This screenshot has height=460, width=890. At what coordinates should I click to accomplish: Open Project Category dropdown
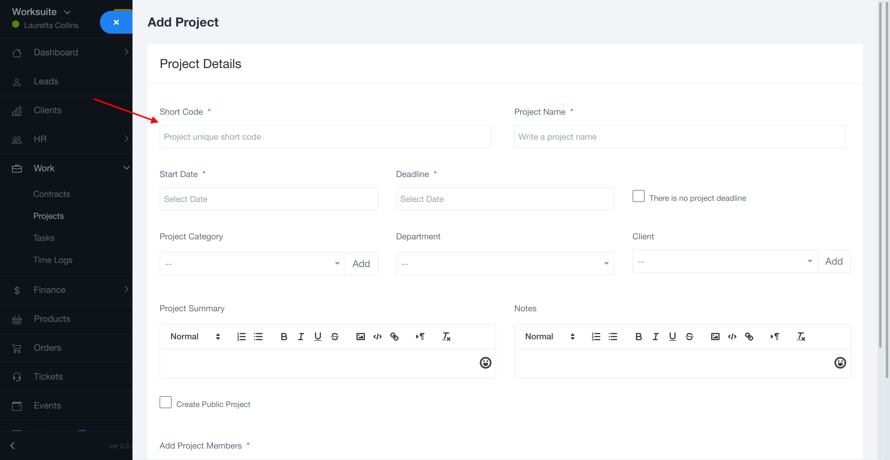[252, 263]
